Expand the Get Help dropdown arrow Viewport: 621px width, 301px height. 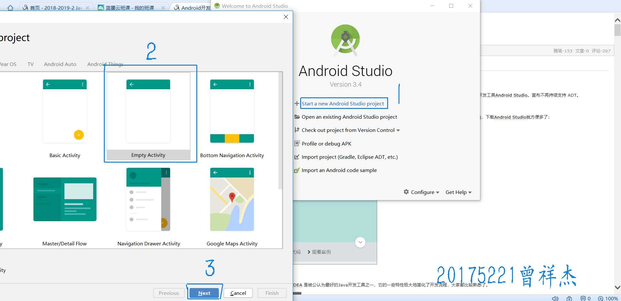[470, 193]
